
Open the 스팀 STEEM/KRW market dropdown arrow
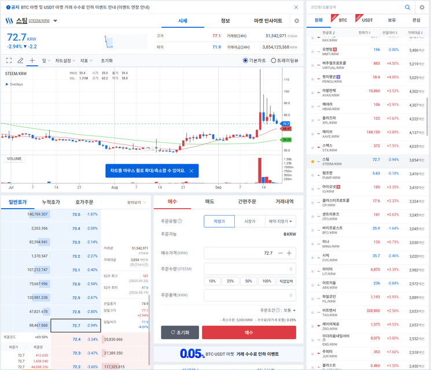pyautogui.click(x=56, y=21)
